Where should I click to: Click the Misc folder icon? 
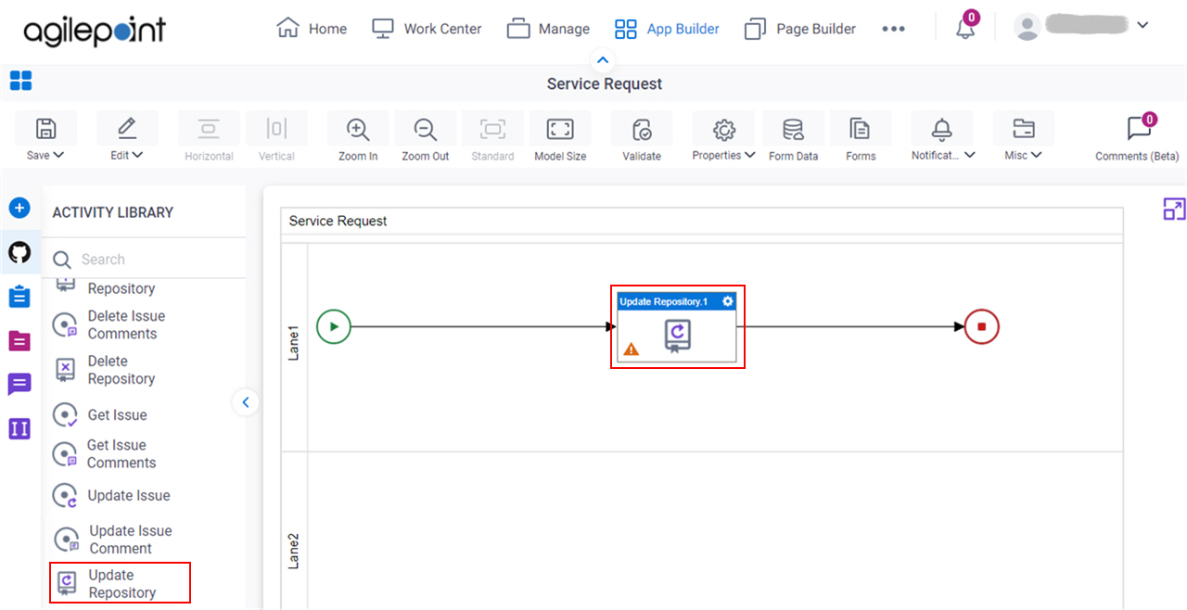point(1024,129)
